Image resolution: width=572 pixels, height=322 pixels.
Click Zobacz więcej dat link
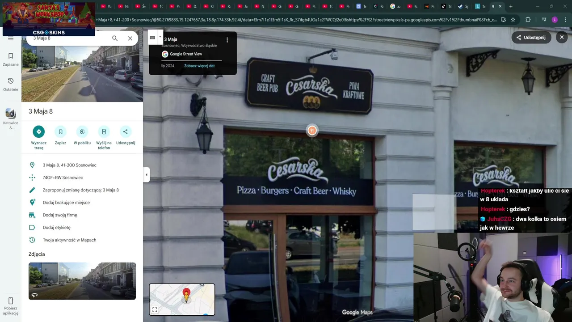[199, 66]
